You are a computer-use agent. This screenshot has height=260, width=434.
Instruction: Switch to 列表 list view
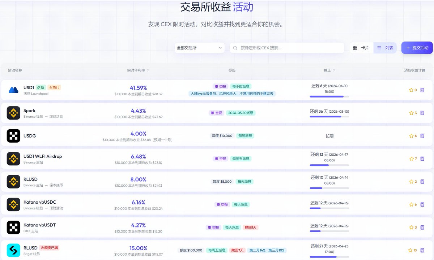pyautogui.click(x=385, y=48)
